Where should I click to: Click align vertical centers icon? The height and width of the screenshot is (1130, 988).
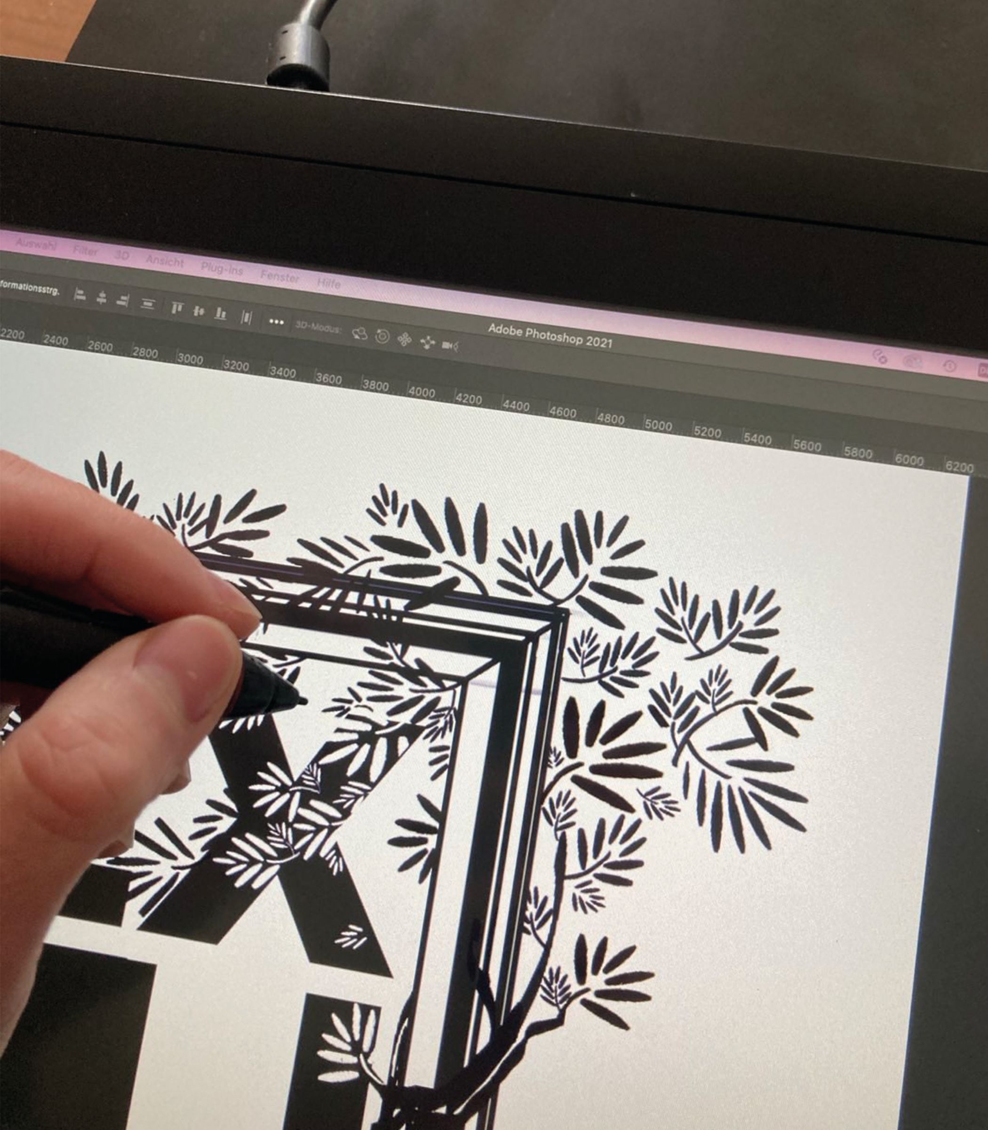(x=199, y=312)
